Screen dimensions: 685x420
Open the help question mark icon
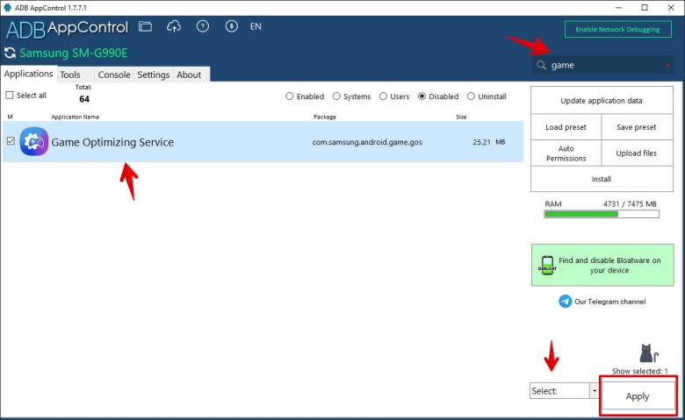tap(203, 26)
